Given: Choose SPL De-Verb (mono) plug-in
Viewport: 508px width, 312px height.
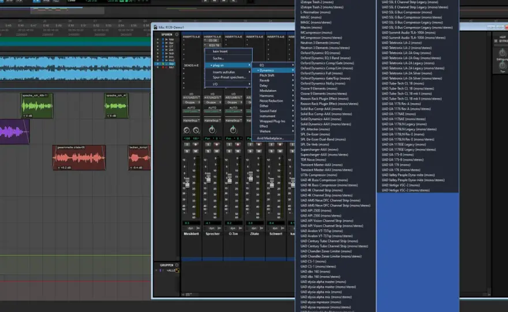Looking at the screenshot, I should tap(315, 144).
